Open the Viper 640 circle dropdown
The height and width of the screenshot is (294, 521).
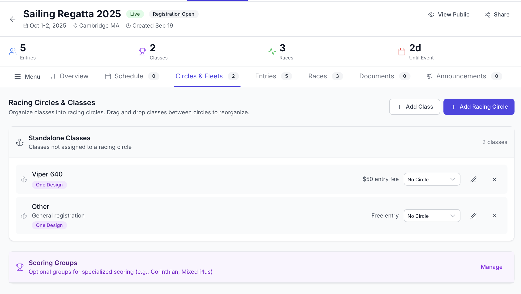[432, 179]
